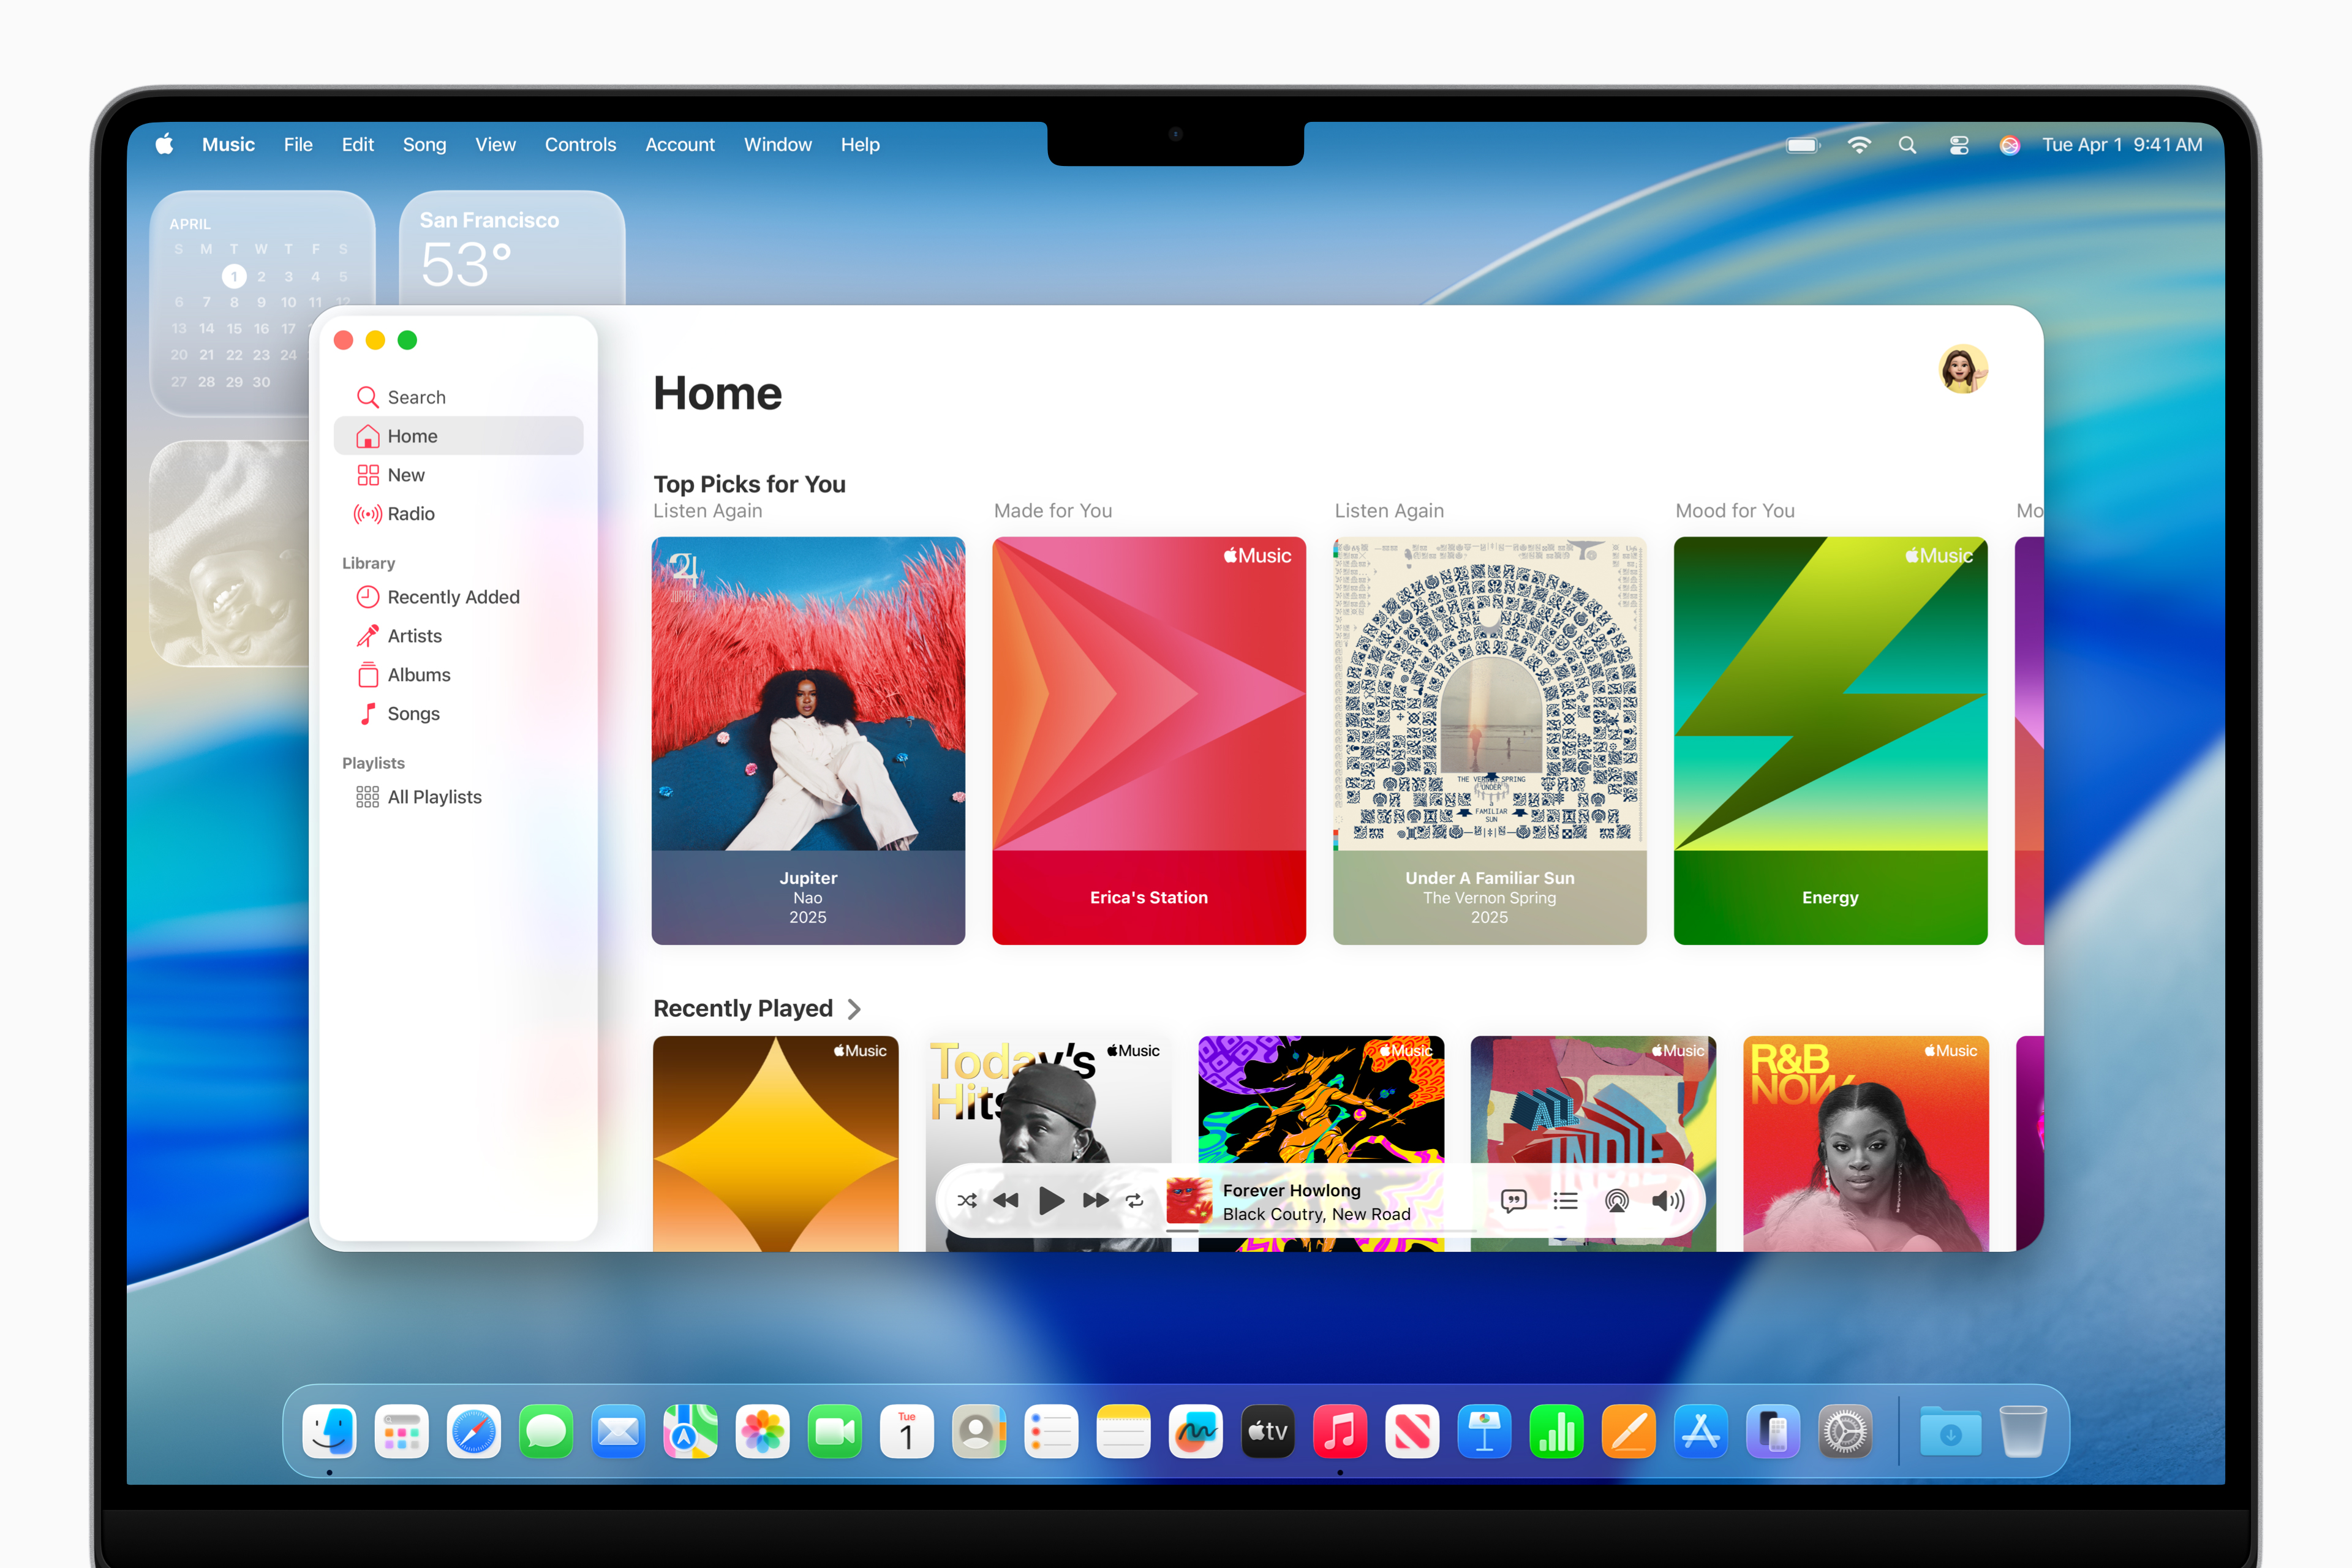The width and height of the screenshot is (2352, 1568).
Task: Open Recently Added in the Library
Action: click(453, 597)
